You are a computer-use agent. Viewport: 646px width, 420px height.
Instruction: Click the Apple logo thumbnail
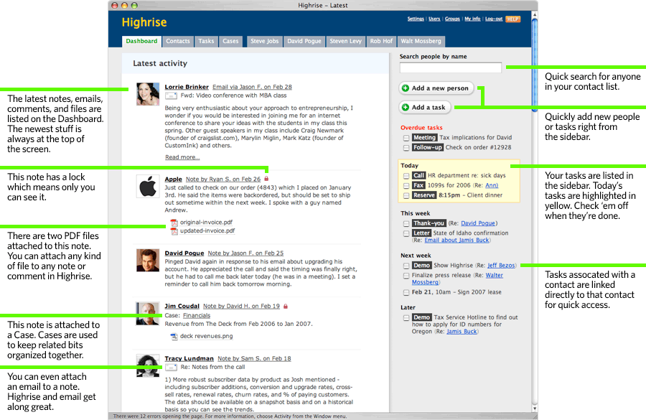[148, 186]
